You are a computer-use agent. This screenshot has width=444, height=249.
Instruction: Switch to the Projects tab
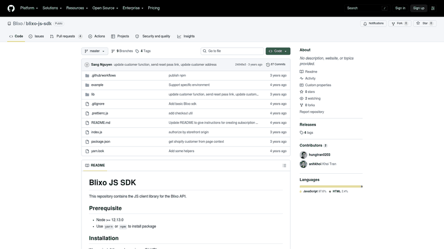[x=120, y=37]
